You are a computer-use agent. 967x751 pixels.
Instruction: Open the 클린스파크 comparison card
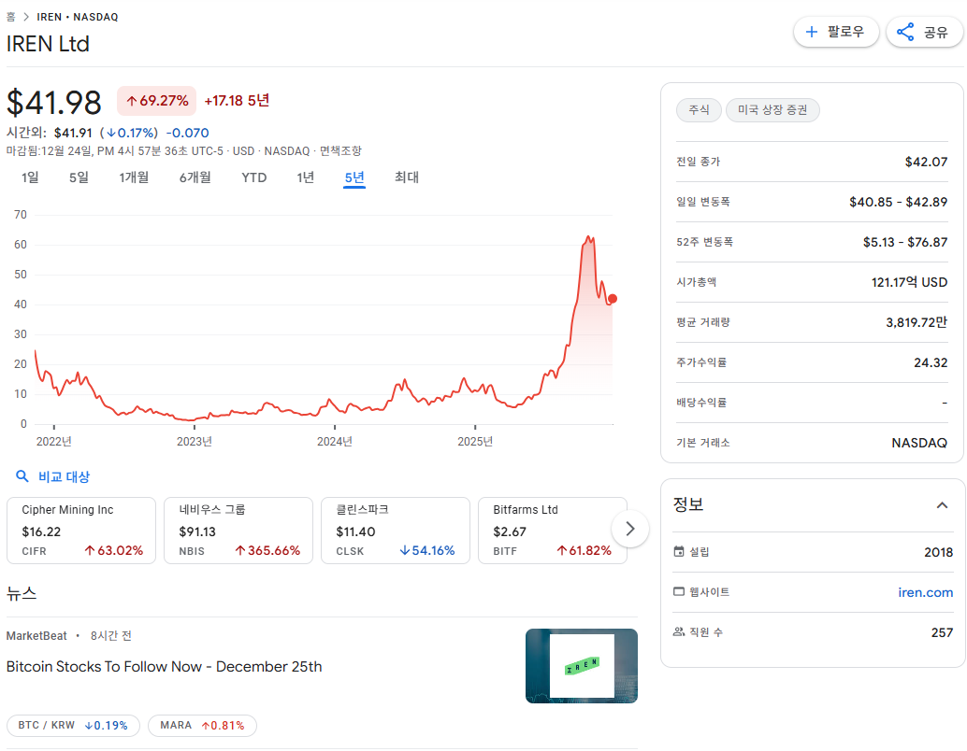(396, 531)
